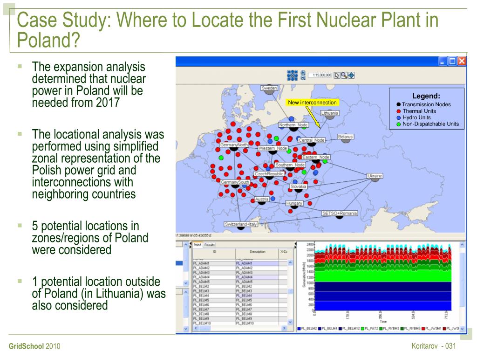The image size is (477, 358).
Task: Select PL_ADAM3 in the ID column
Action: pyautogui.click(x=214, y=272)
